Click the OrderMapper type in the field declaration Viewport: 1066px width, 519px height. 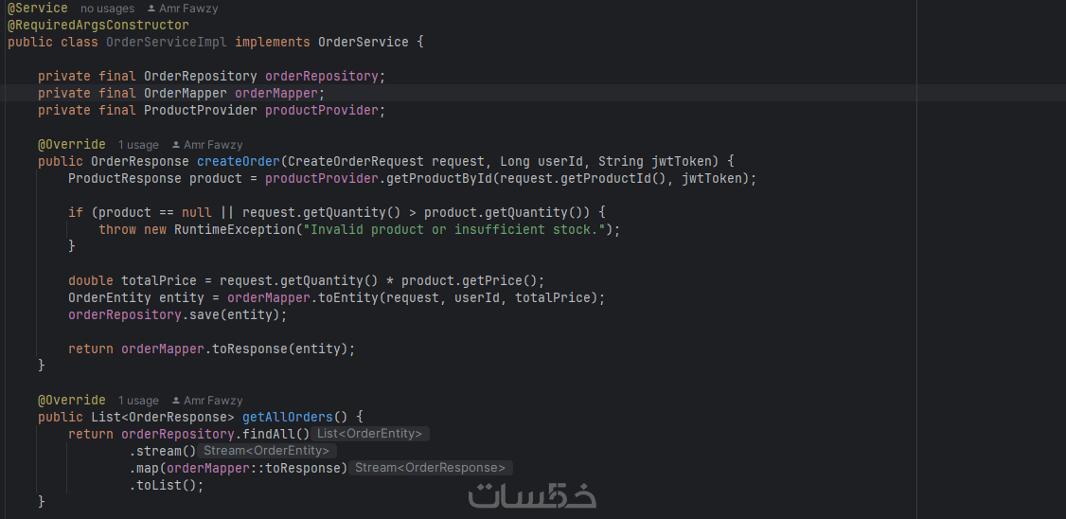tap(186, 93)
